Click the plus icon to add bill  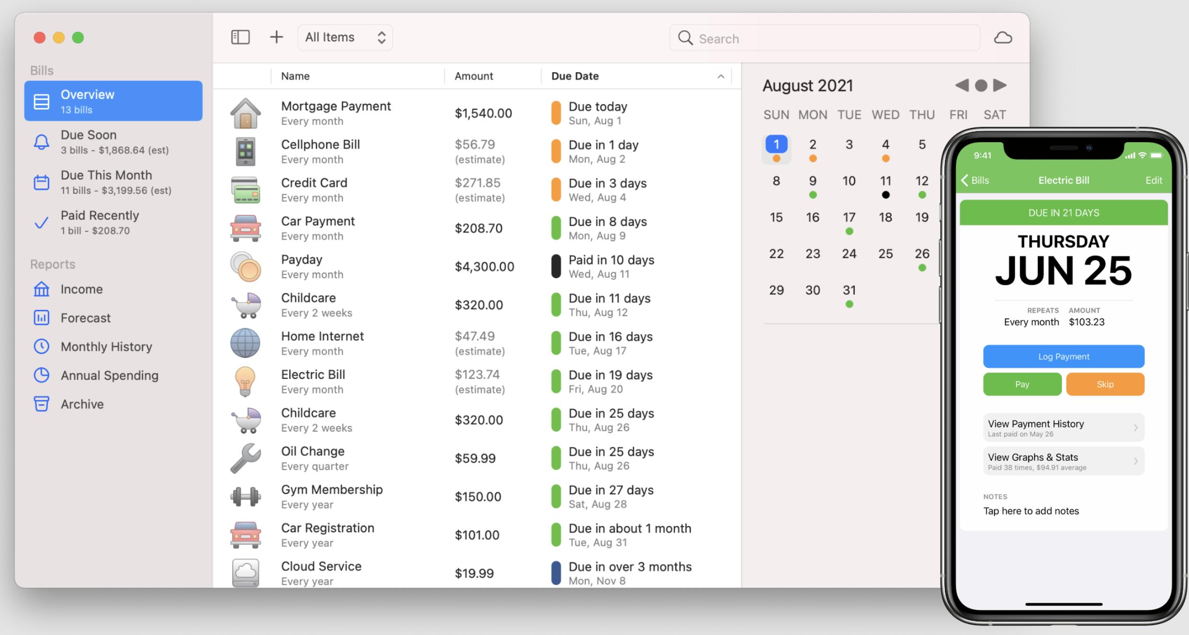click(x=276, y=37)
